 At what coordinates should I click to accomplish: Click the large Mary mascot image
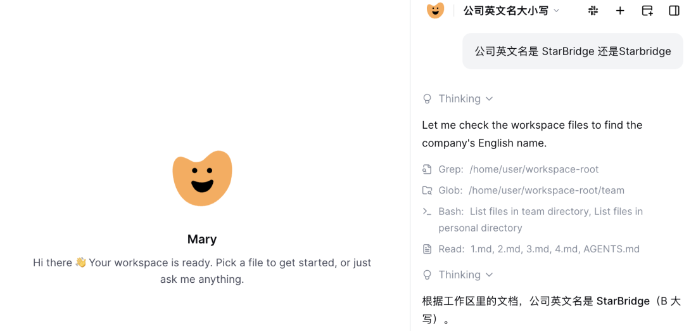tap(202, 178)
